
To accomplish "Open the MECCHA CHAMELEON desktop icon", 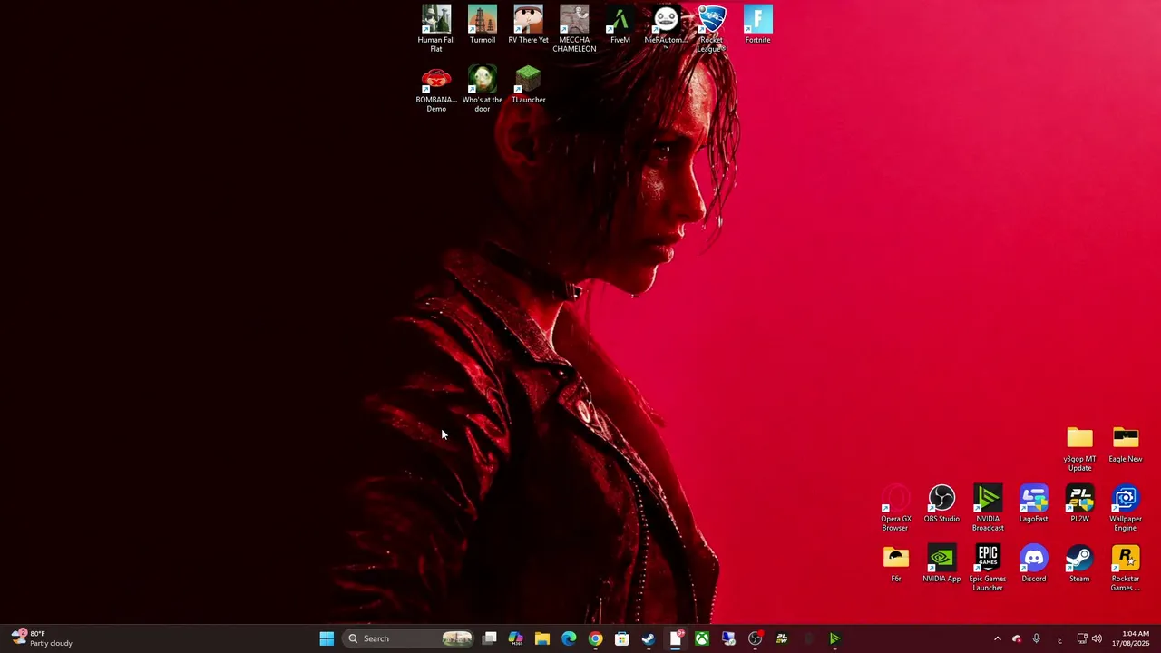I will (x=574, y=28).
